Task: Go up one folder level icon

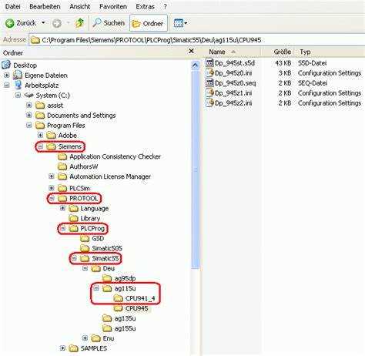Action: click(80, 23)
